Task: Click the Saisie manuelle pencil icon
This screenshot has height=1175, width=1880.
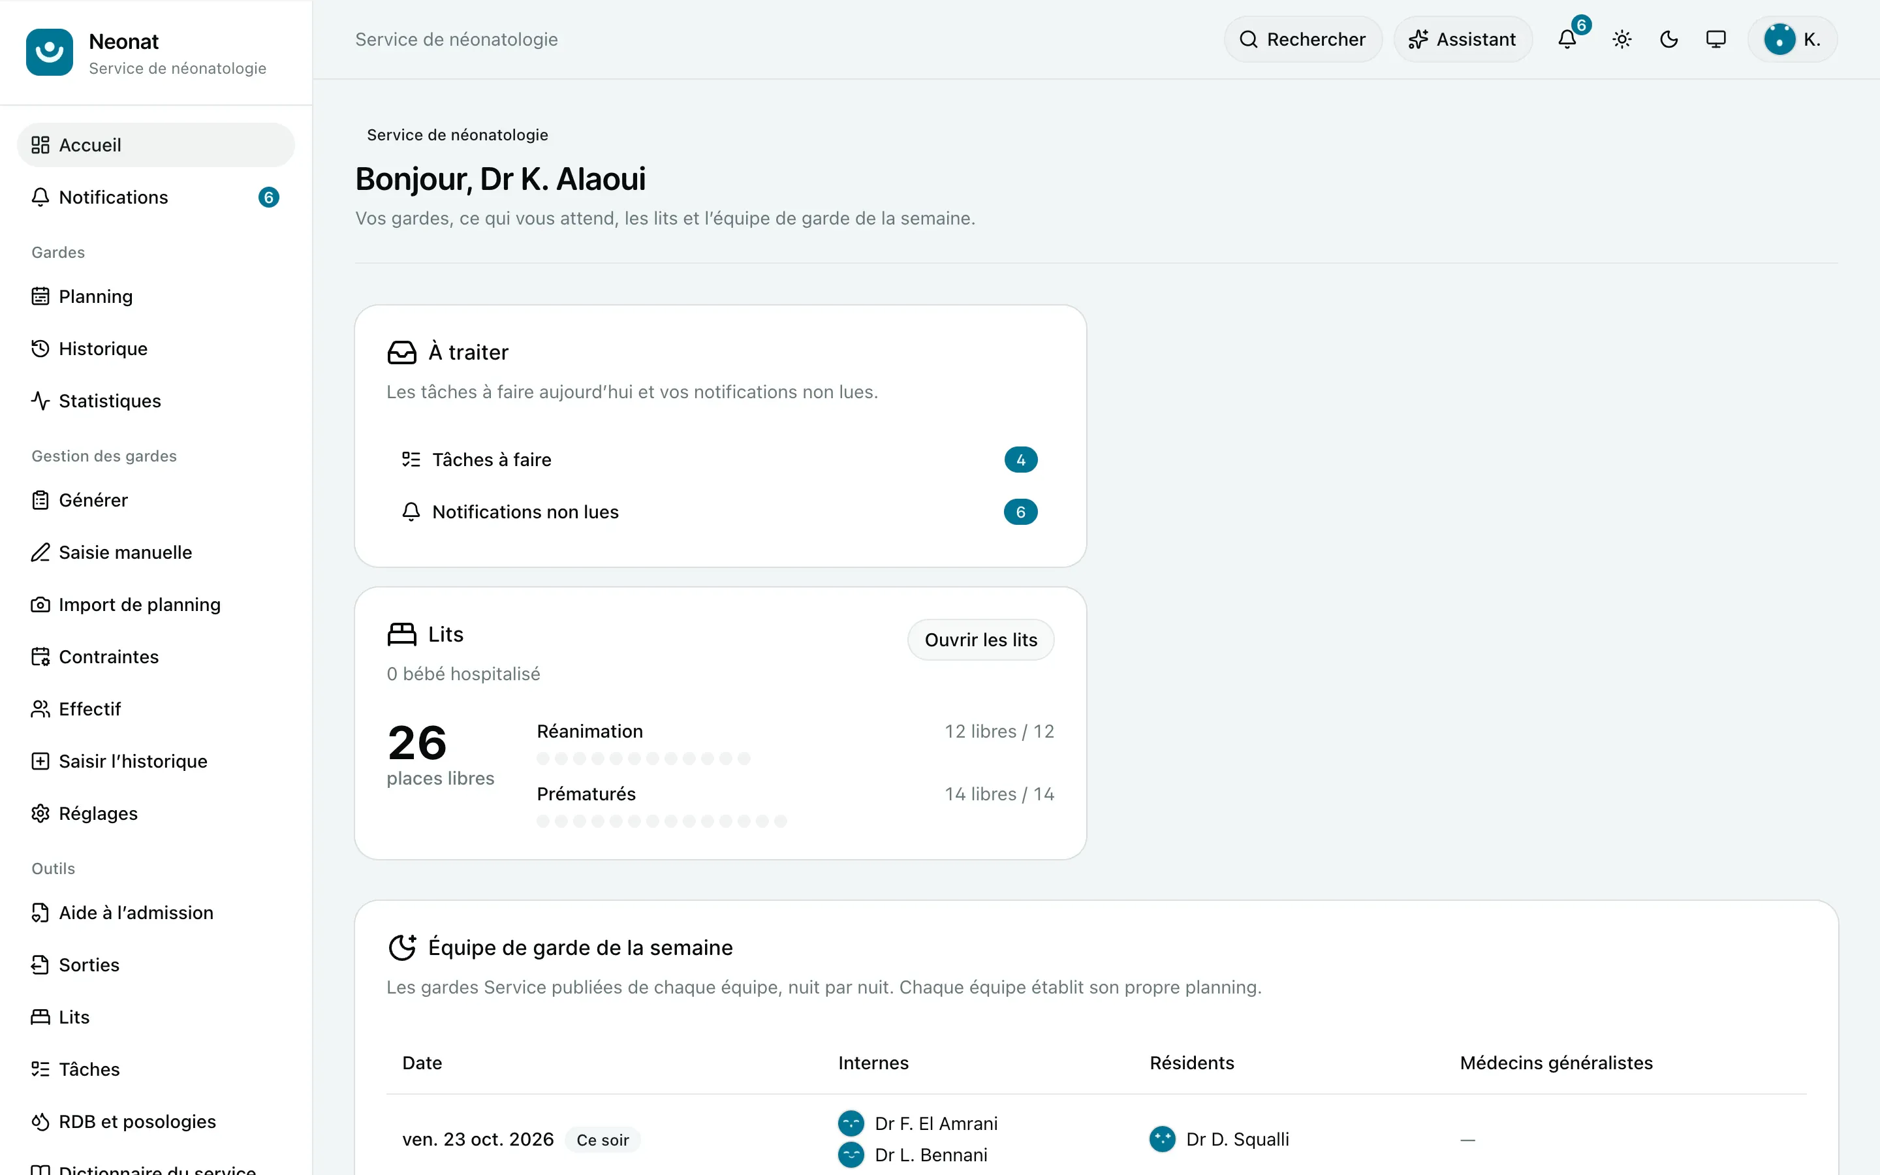Action: point(40,552)
